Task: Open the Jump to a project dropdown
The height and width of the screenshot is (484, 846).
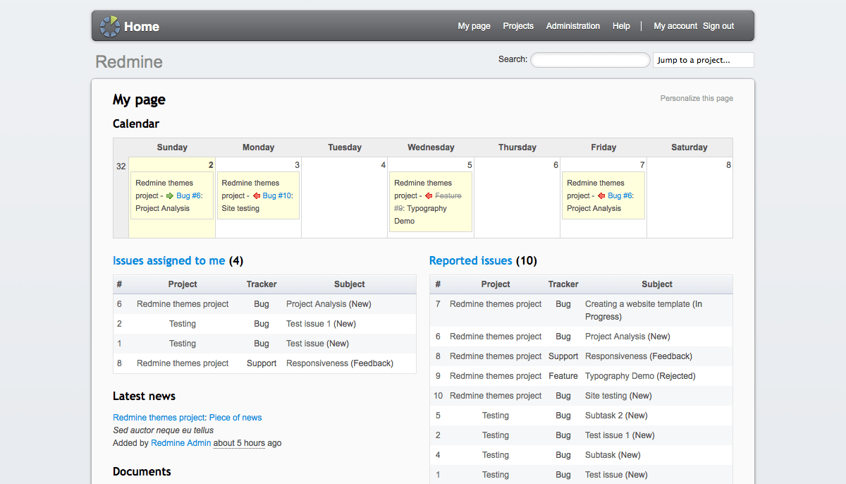Action: point(704,60)
